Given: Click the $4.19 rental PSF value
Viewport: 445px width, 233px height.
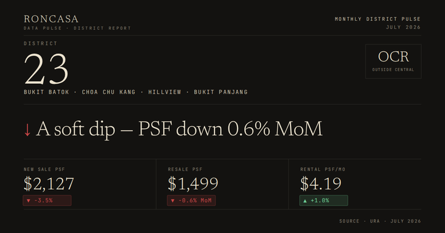Looking at the screenshot, I should [321, 184].
